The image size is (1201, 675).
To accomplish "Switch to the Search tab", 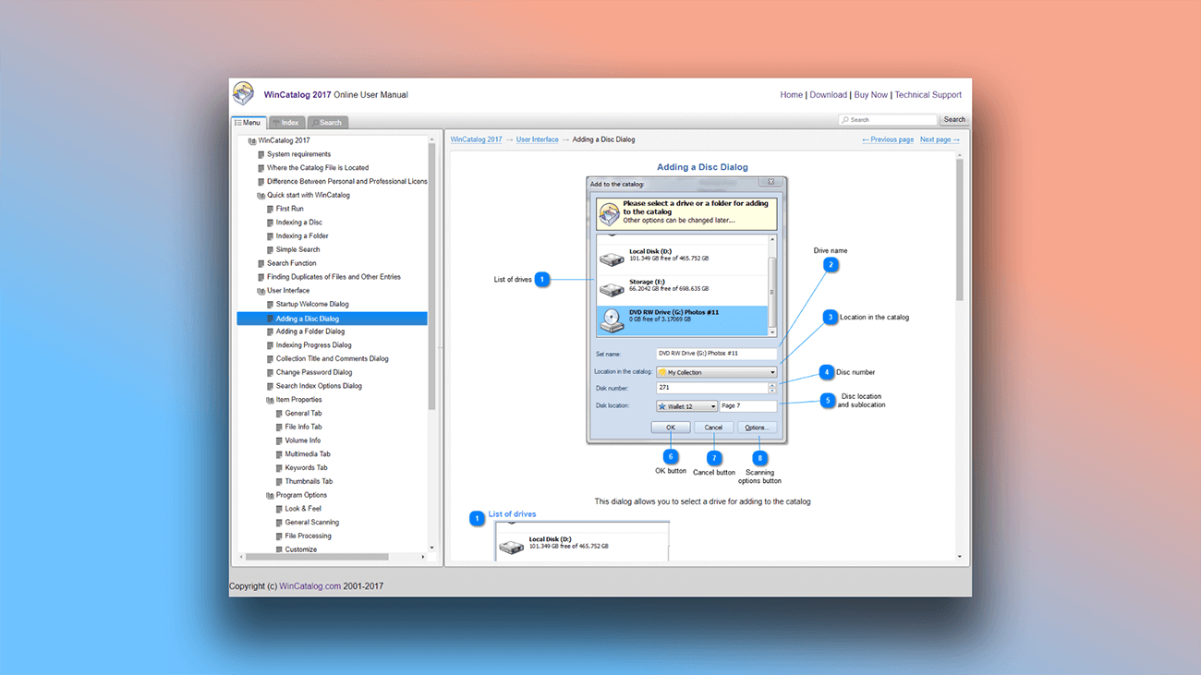I will tap(328, 122).
